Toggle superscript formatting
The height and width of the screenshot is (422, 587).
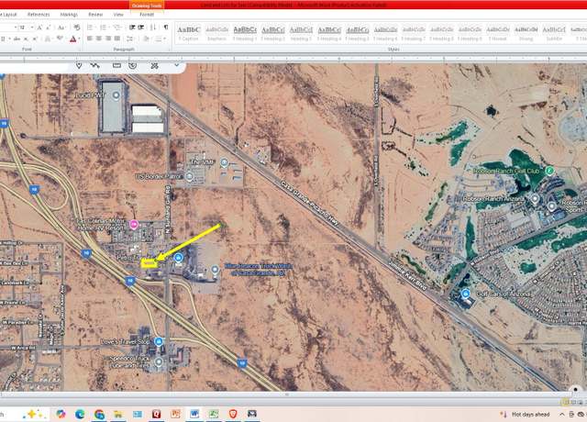pos(35,39)
